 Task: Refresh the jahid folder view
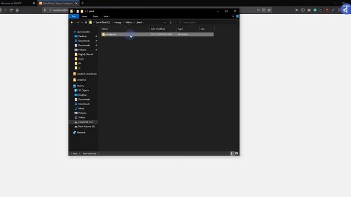pyautogui.click(x=171, y=22)
